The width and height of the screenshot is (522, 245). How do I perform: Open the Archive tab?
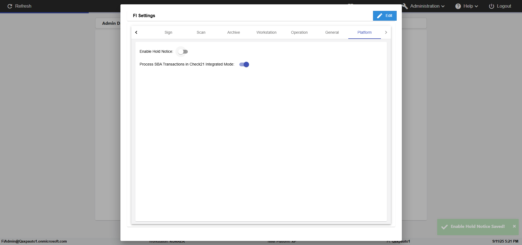(x=234, y=32)
